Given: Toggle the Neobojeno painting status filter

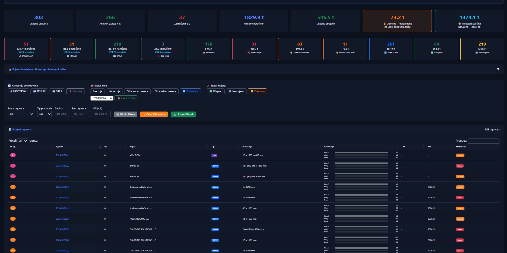Looking at the screenshot, I should [236, 91].
